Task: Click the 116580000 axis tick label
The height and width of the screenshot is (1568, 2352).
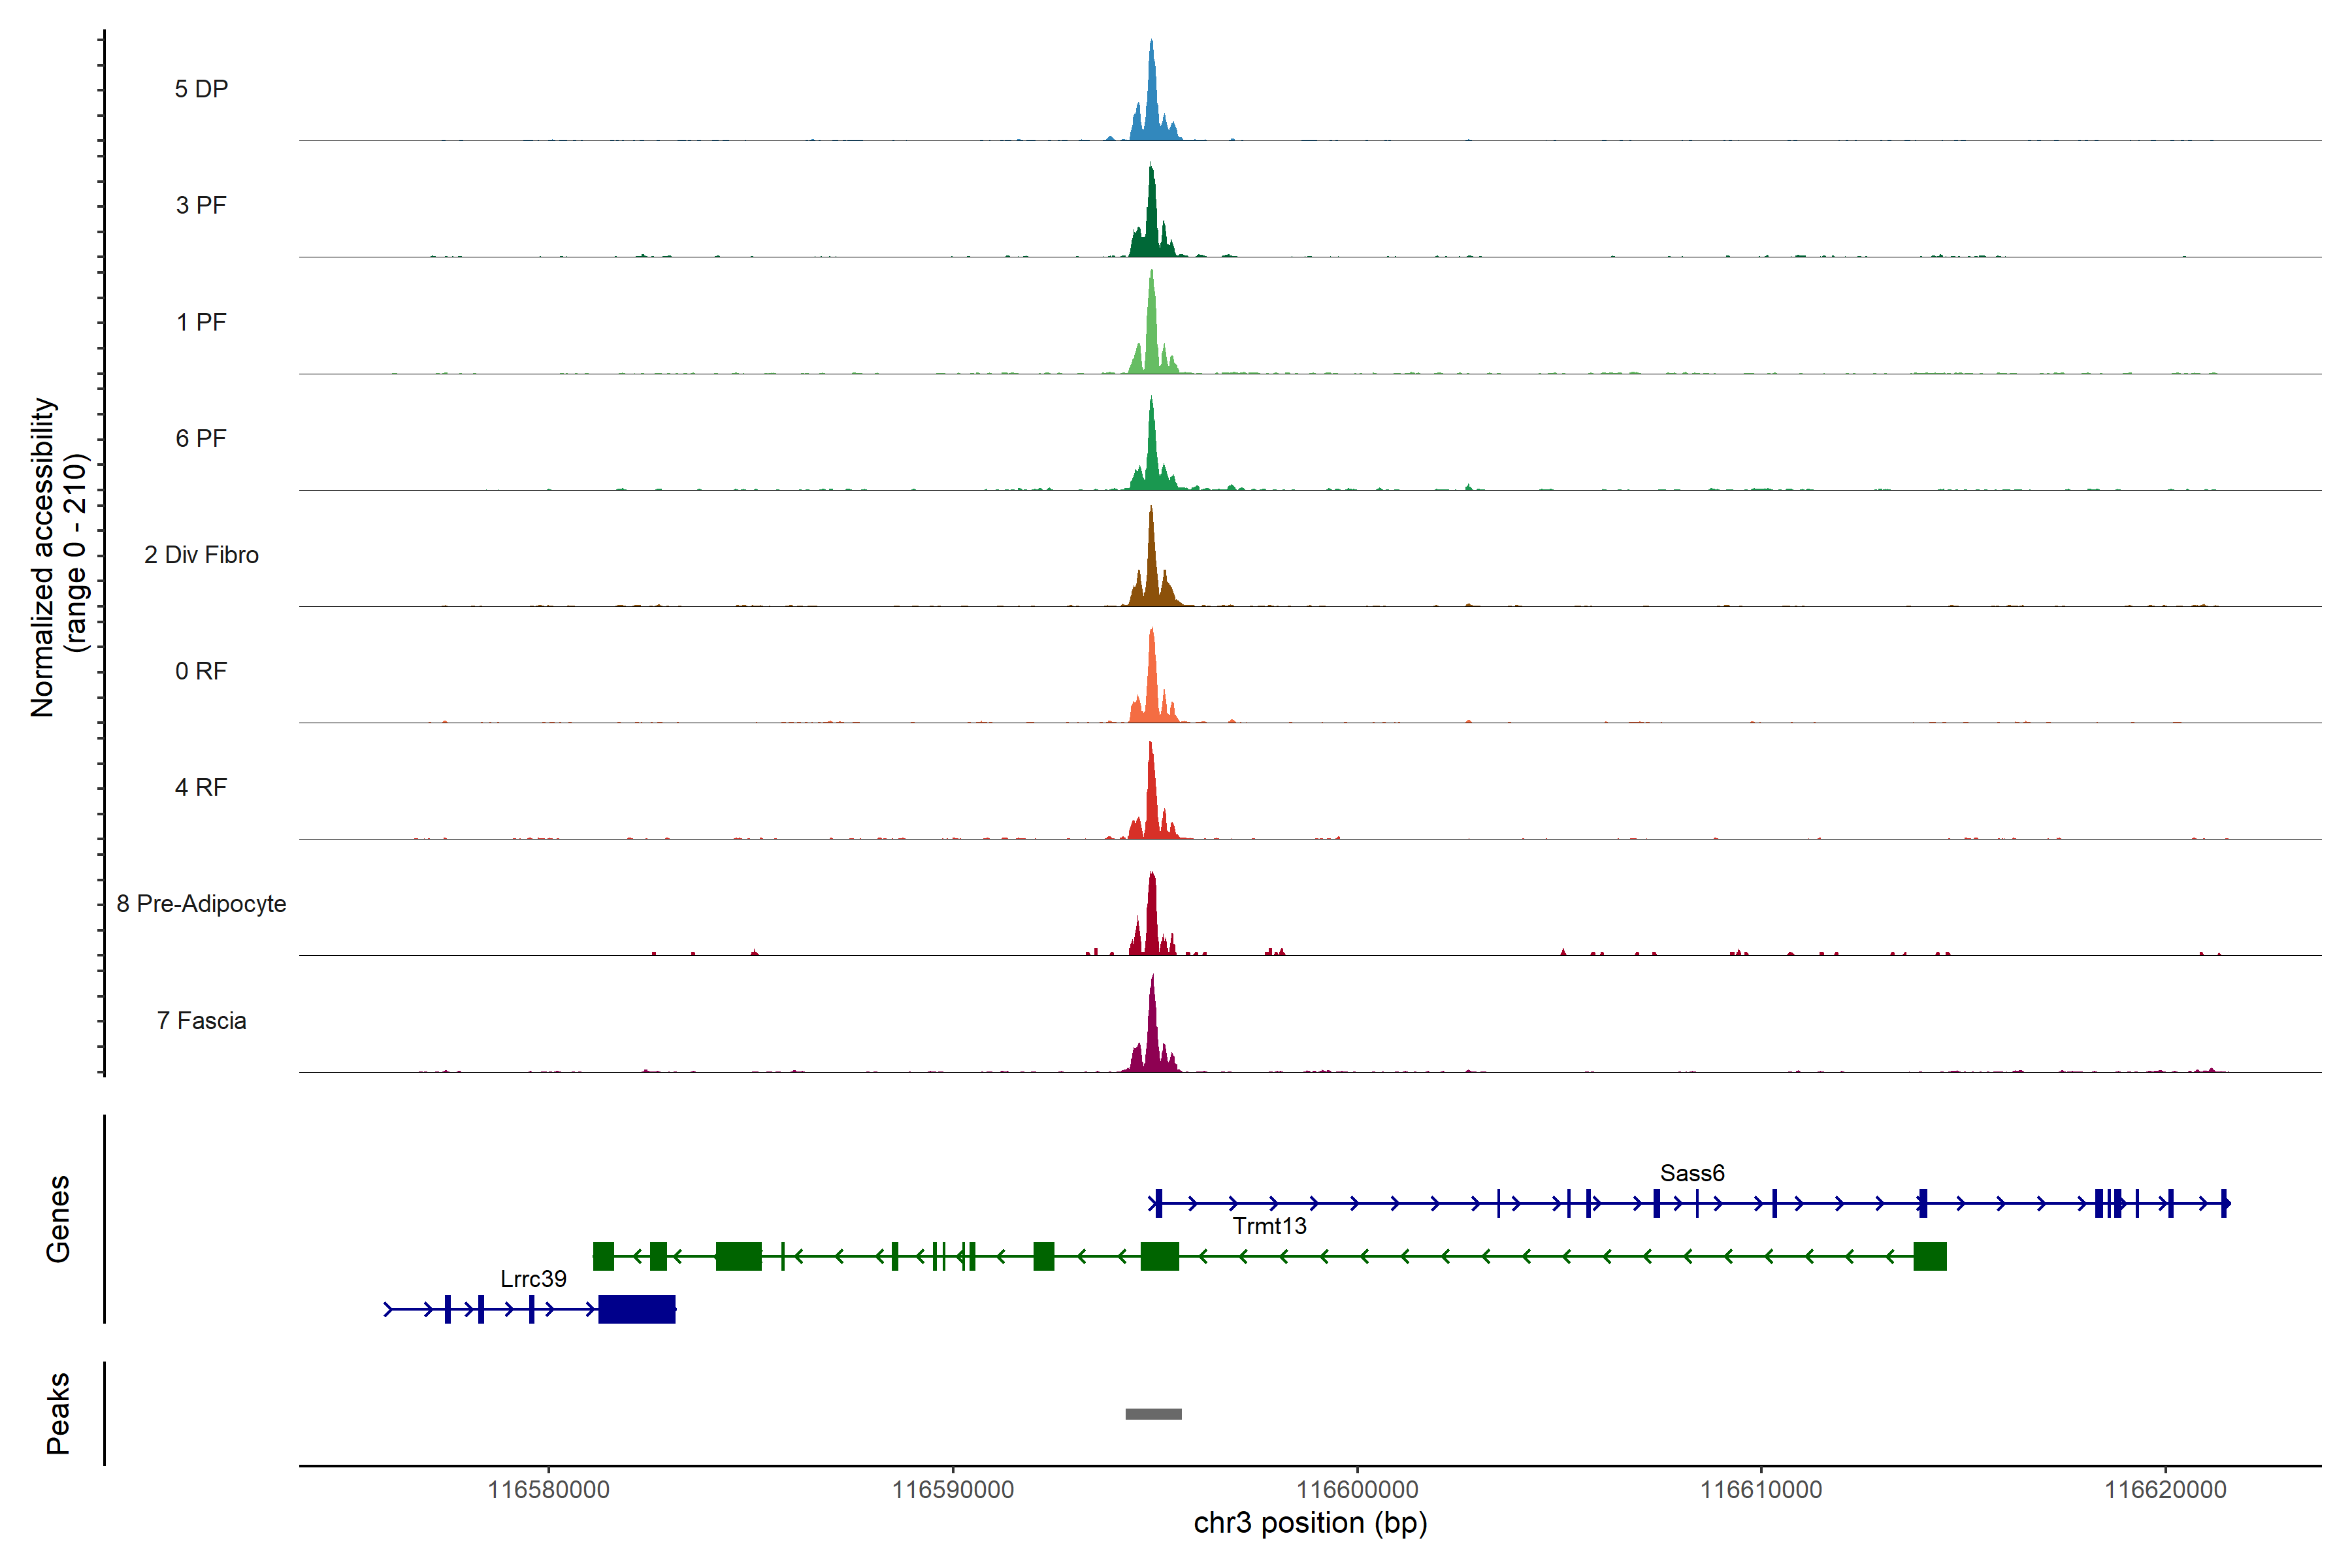Action: click(x=548, y=1490)
